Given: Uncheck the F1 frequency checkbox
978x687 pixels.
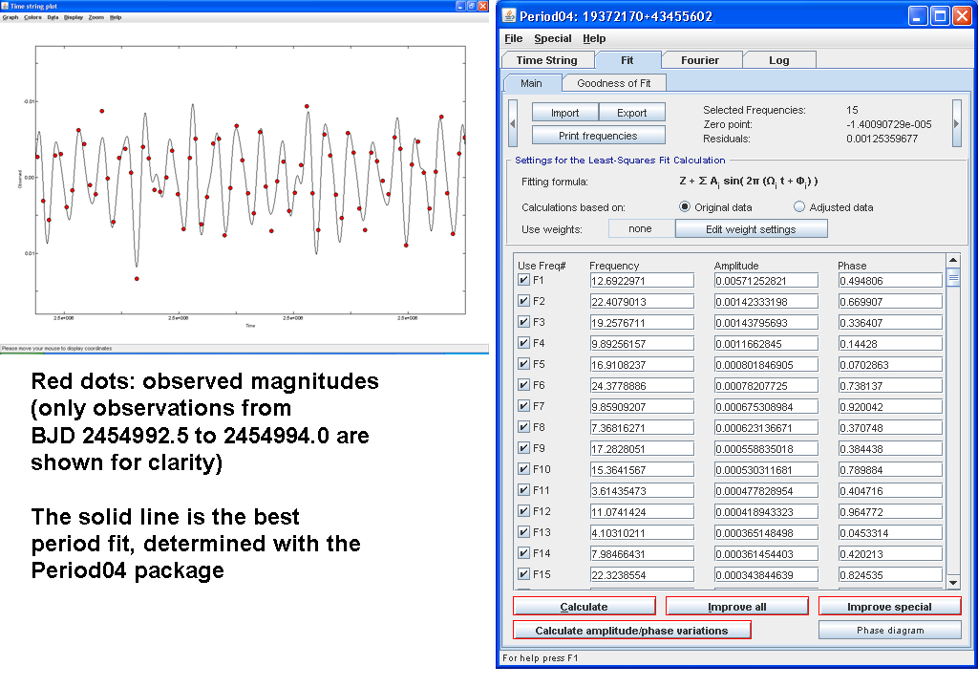Looking at the screenshot, I should click(x=524, y=280).
